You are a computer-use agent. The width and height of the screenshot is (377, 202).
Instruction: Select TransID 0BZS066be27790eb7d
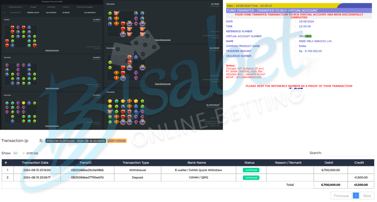[x=87, y=177]
